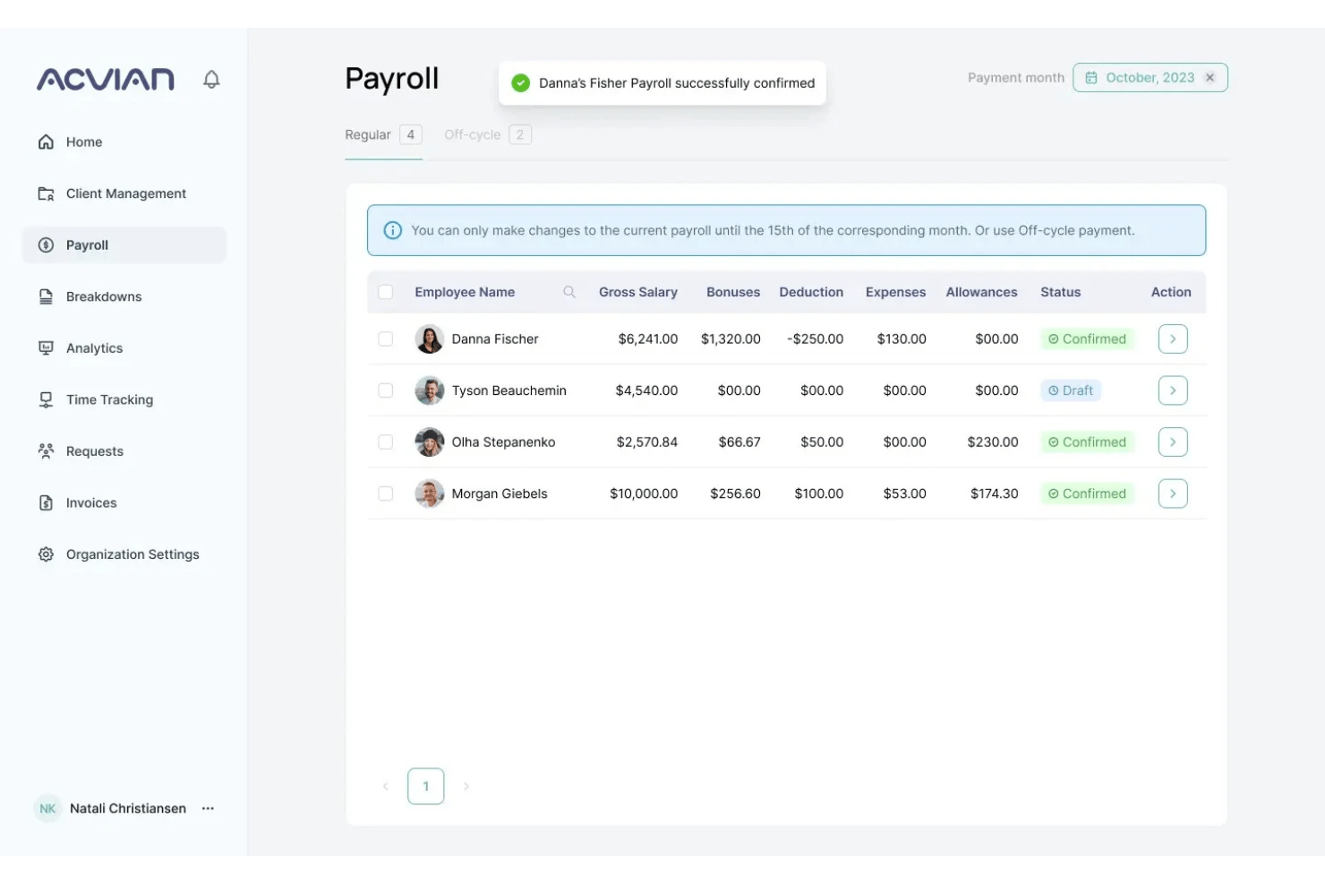Click the Allowances column header
Screen dimensions: 1325x884
pos(982,292)
